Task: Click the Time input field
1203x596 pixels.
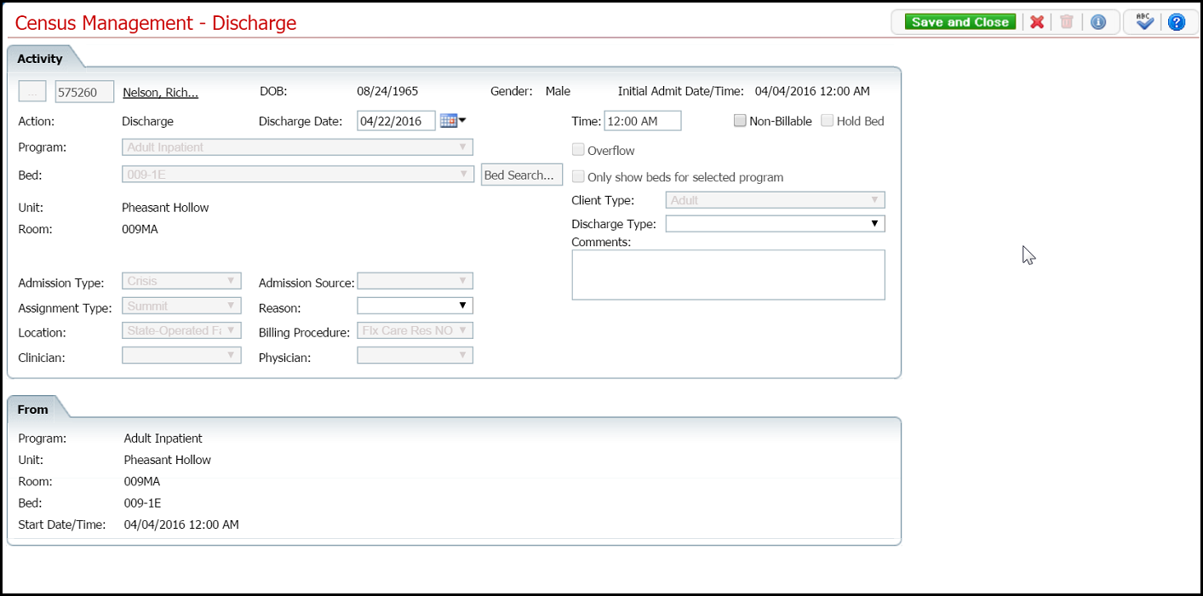Action: pyautogui.click(x=642, y=121)
